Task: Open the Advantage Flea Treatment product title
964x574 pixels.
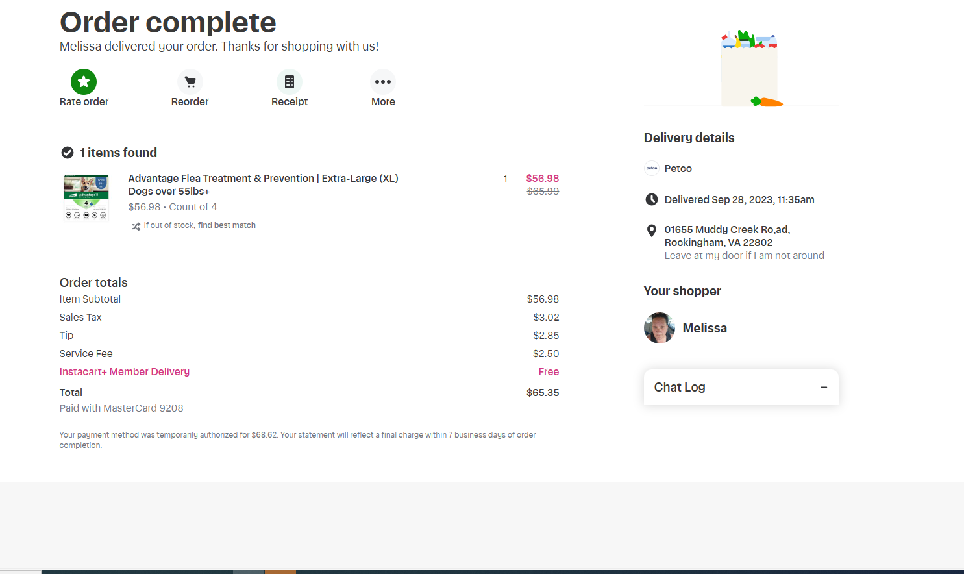Action: click(263, 185)
